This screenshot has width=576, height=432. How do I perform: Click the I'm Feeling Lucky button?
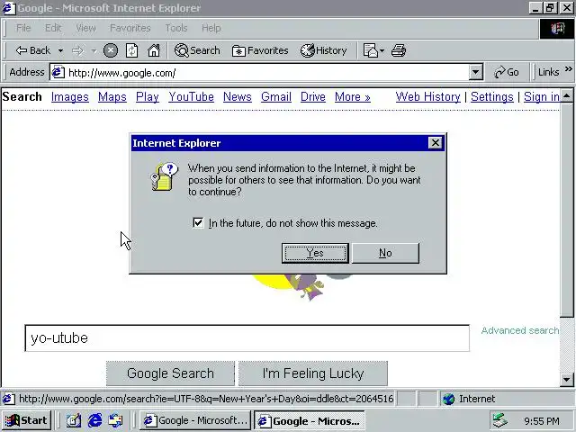click(x=313, y=373)
